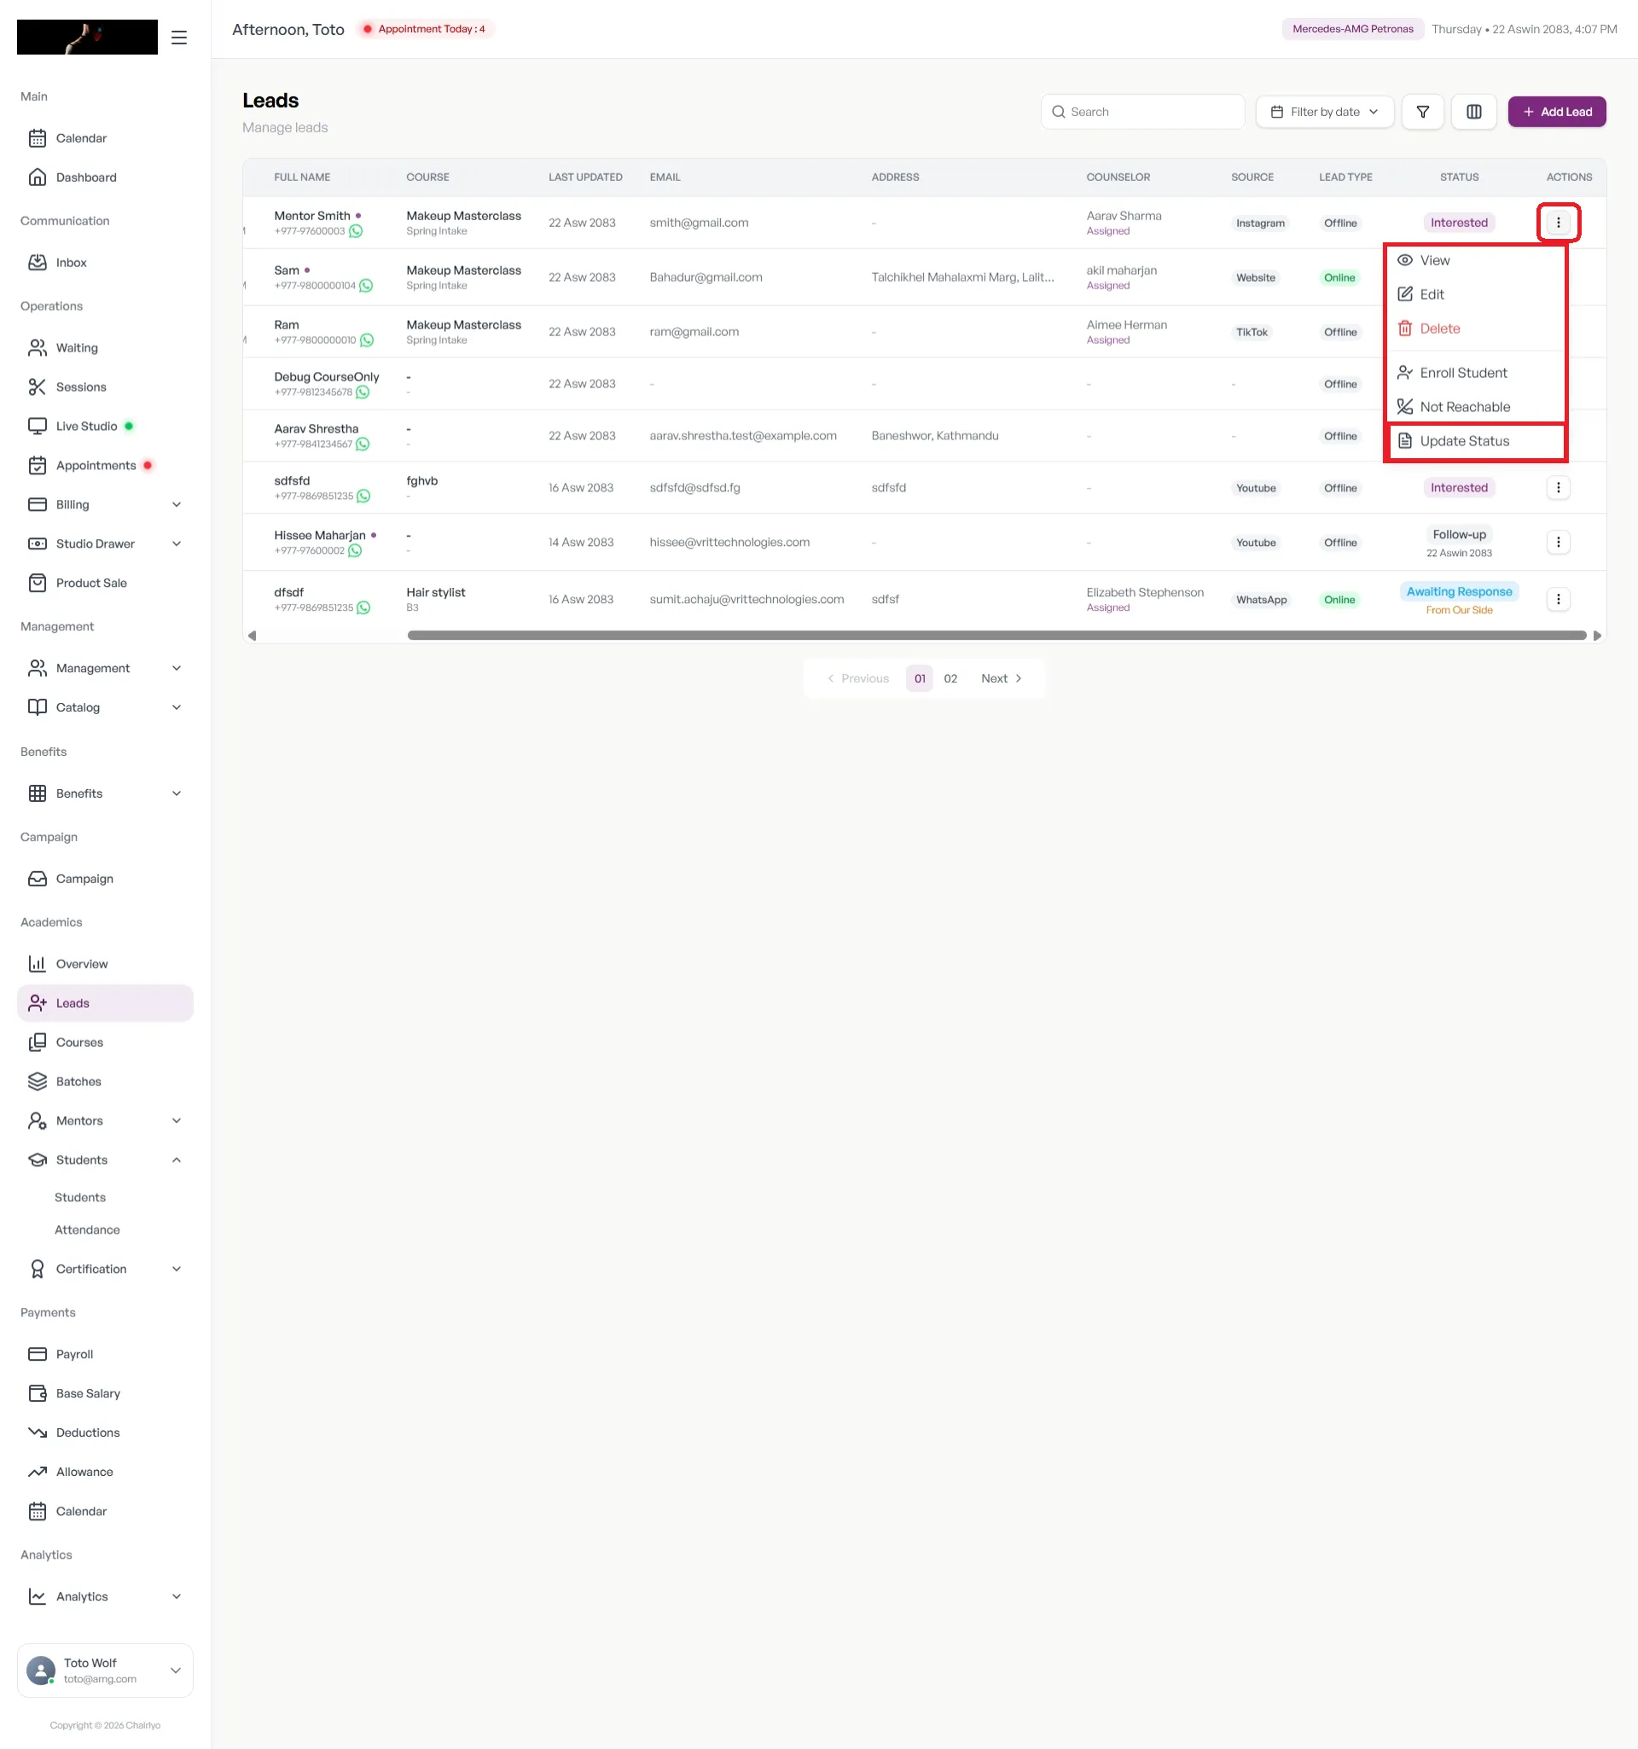The height and width of the screenshot is (1749, 1638).
Task: Click the Appointment Today : 4 badge
Action: click(x=425, y=29)
